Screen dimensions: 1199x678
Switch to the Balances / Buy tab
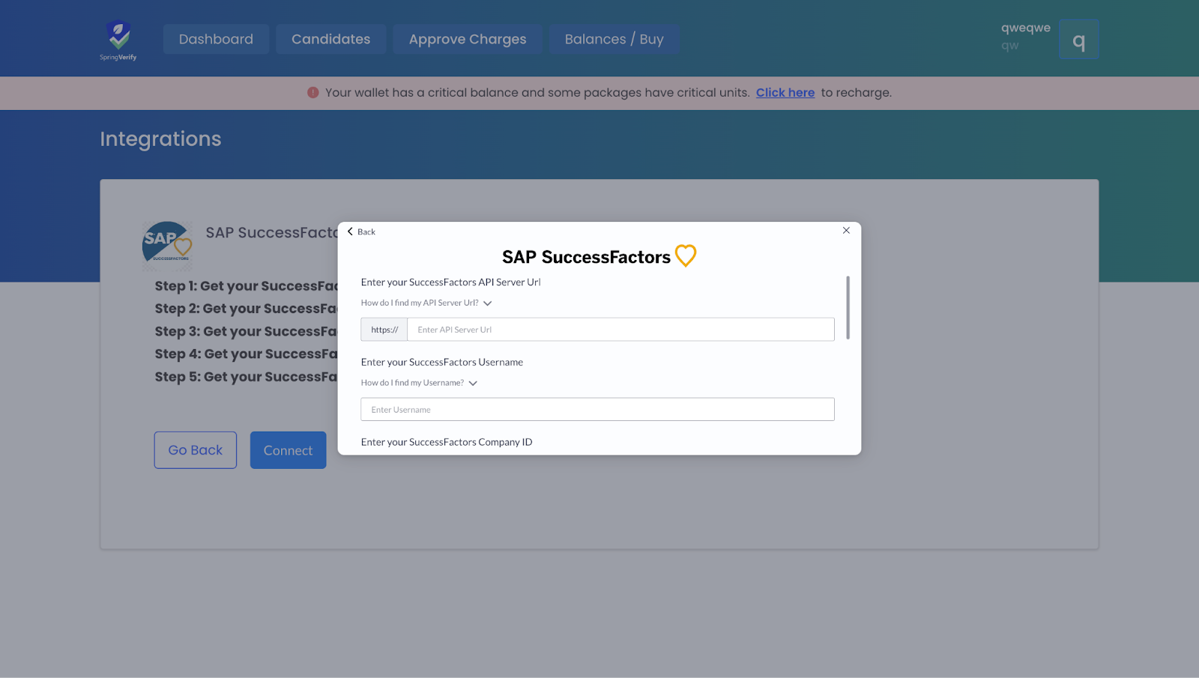614,39
